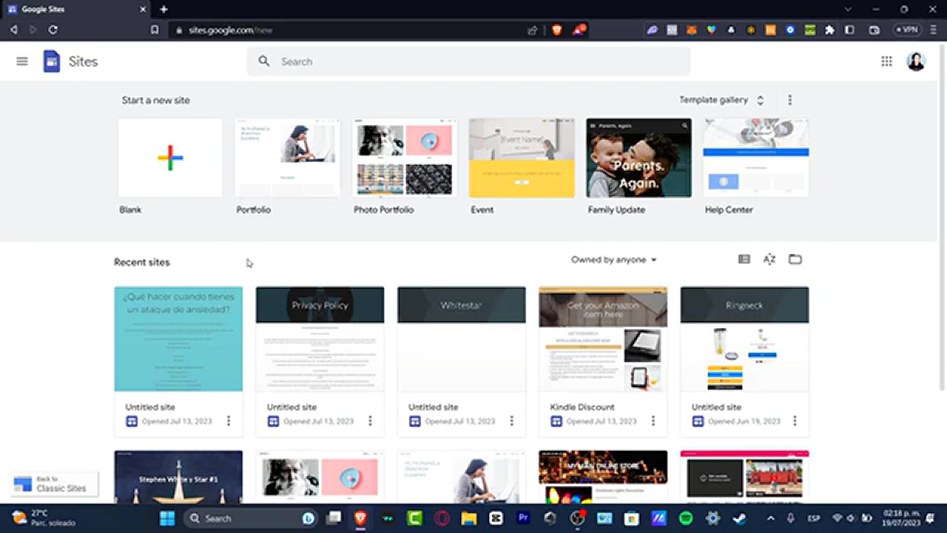
Task: Open more options for Ringneck site
Action: [795, 420]
